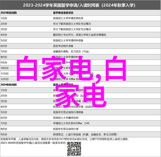Click the footer note starting 英国留学申请、入读准备项目以内容
The image size is (161, 157).
tap(64, 139)
